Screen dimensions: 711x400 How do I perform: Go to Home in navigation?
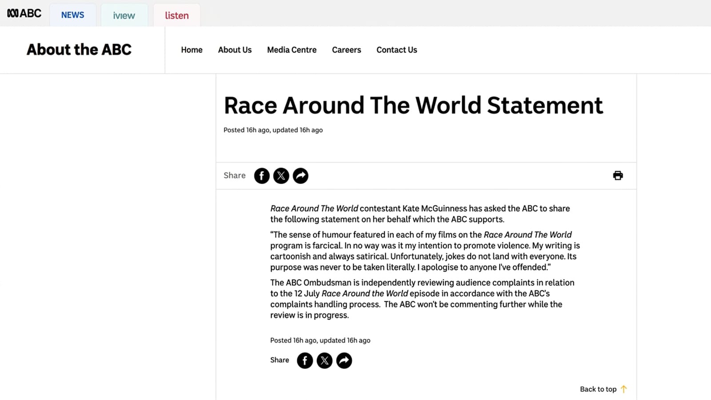pyautogui.click(x=192, y=50)
